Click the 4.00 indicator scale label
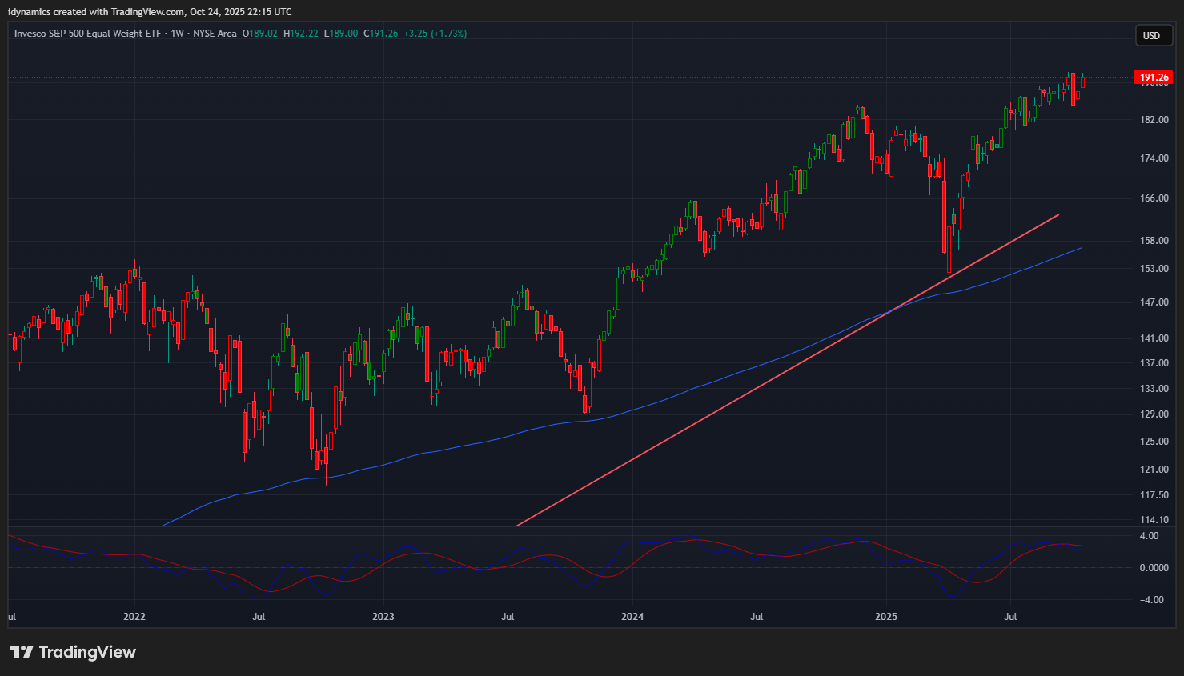Viewport: 1184px width, 676px height. click(1148, 536)
